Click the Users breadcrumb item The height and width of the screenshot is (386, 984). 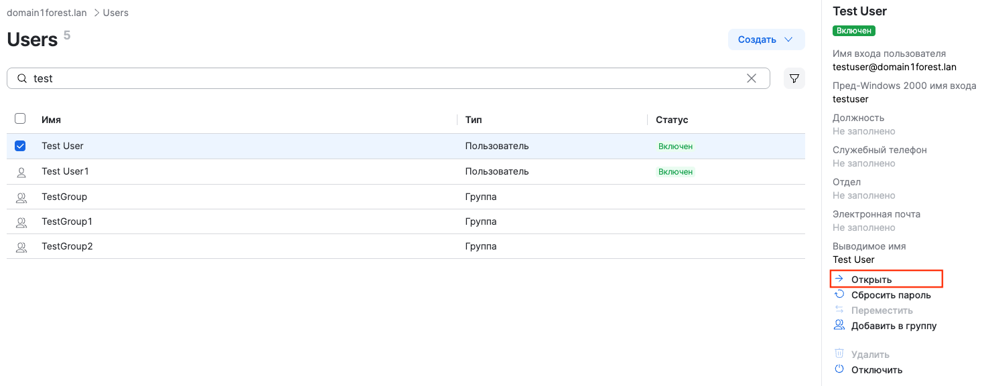tap(115, 13)
